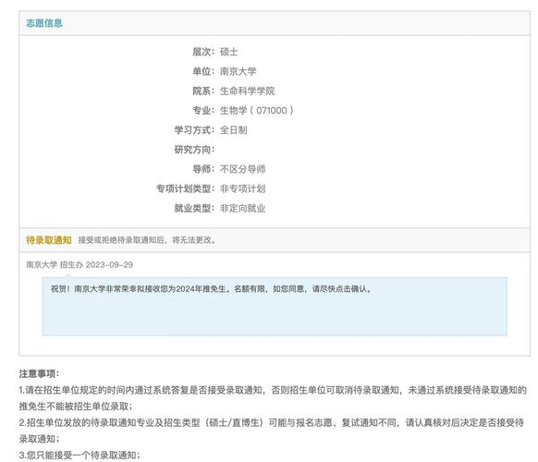Click the 学习方式 field label

pyautogui.click(x=194, y=130)
